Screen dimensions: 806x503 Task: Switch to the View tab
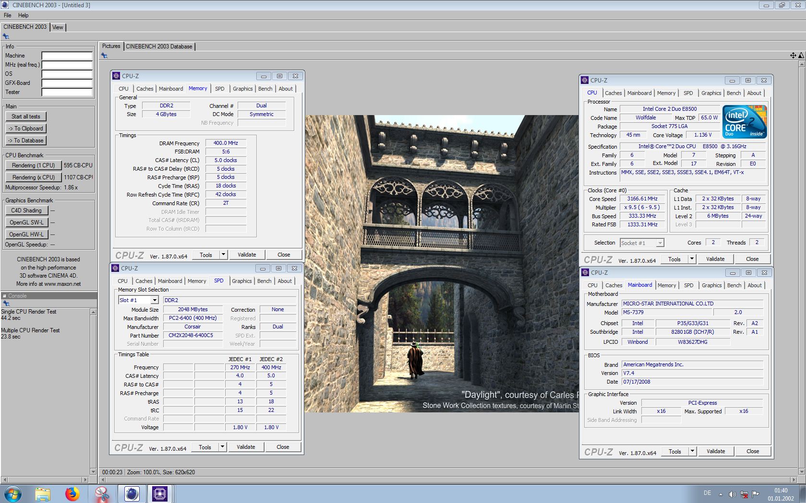click(58, 27)
